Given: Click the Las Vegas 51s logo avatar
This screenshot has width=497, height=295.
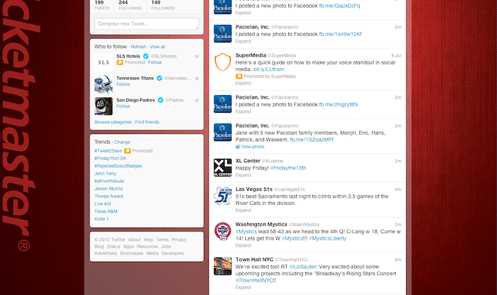Looking at the screenshot, I should pyautogui.click(x=222, y=196).
